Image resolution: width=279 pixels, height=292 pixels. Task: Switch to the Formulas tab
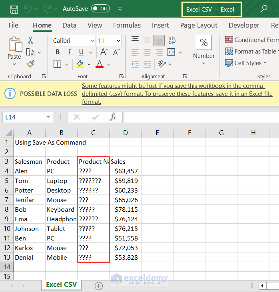point(127,25)
